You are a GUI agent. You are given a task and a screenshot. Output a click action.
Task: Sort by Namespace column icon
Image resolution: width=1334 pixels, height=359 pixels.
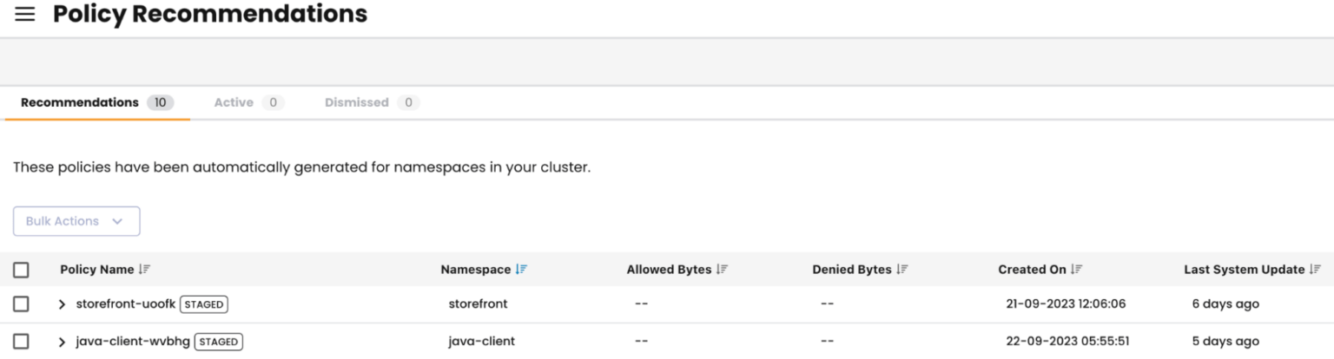point(521,270)
